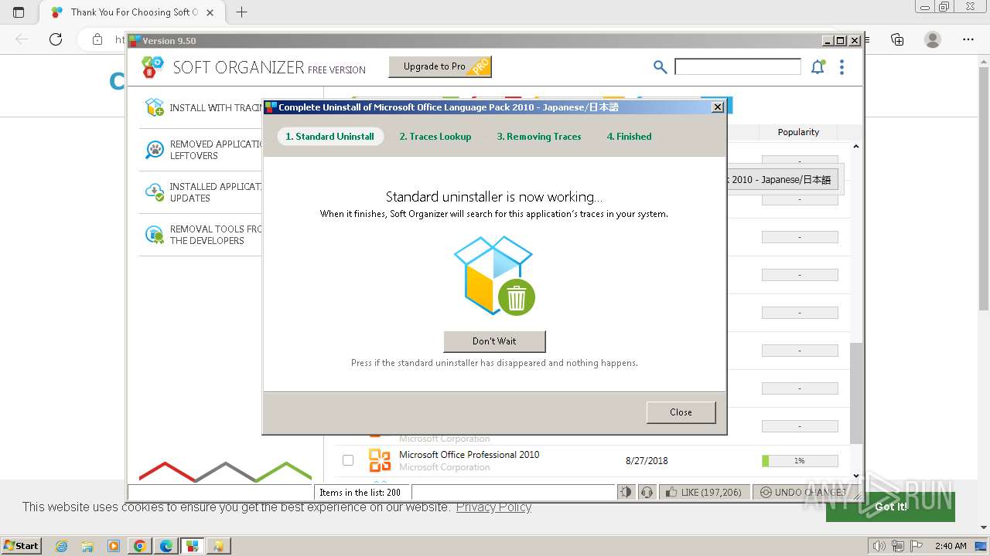Click the Don't Wait button
Image resolution: width=990 pixels, height=556 pixels.
click(494, 341)
